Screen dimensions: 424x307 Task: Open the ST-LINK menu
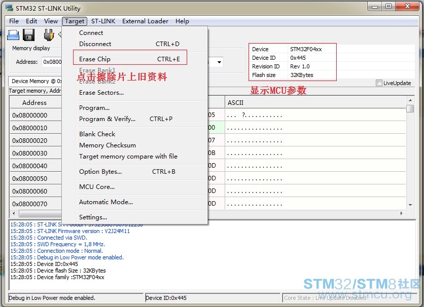(x=103, y=21)
